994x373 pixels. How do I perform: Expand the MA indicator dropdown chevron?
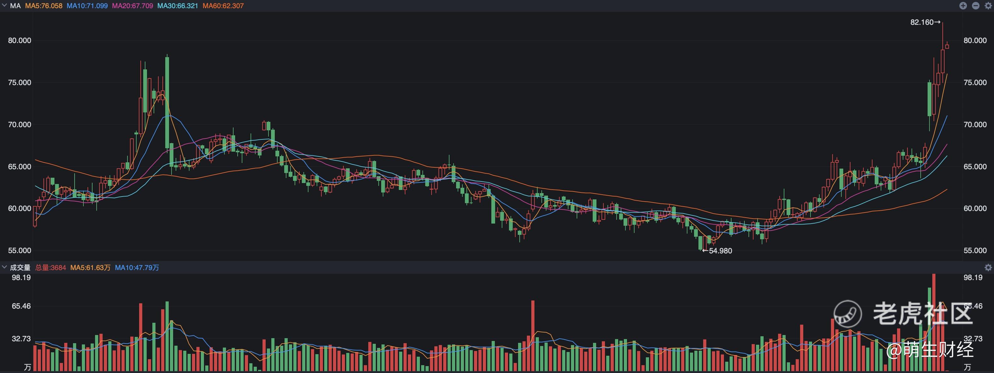click(5, 6)
